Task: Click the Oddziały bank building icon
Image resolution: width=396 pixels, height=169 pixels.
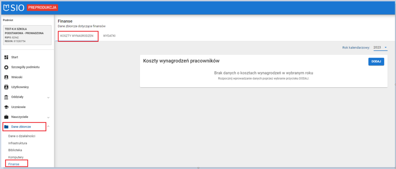Action: 7,97
